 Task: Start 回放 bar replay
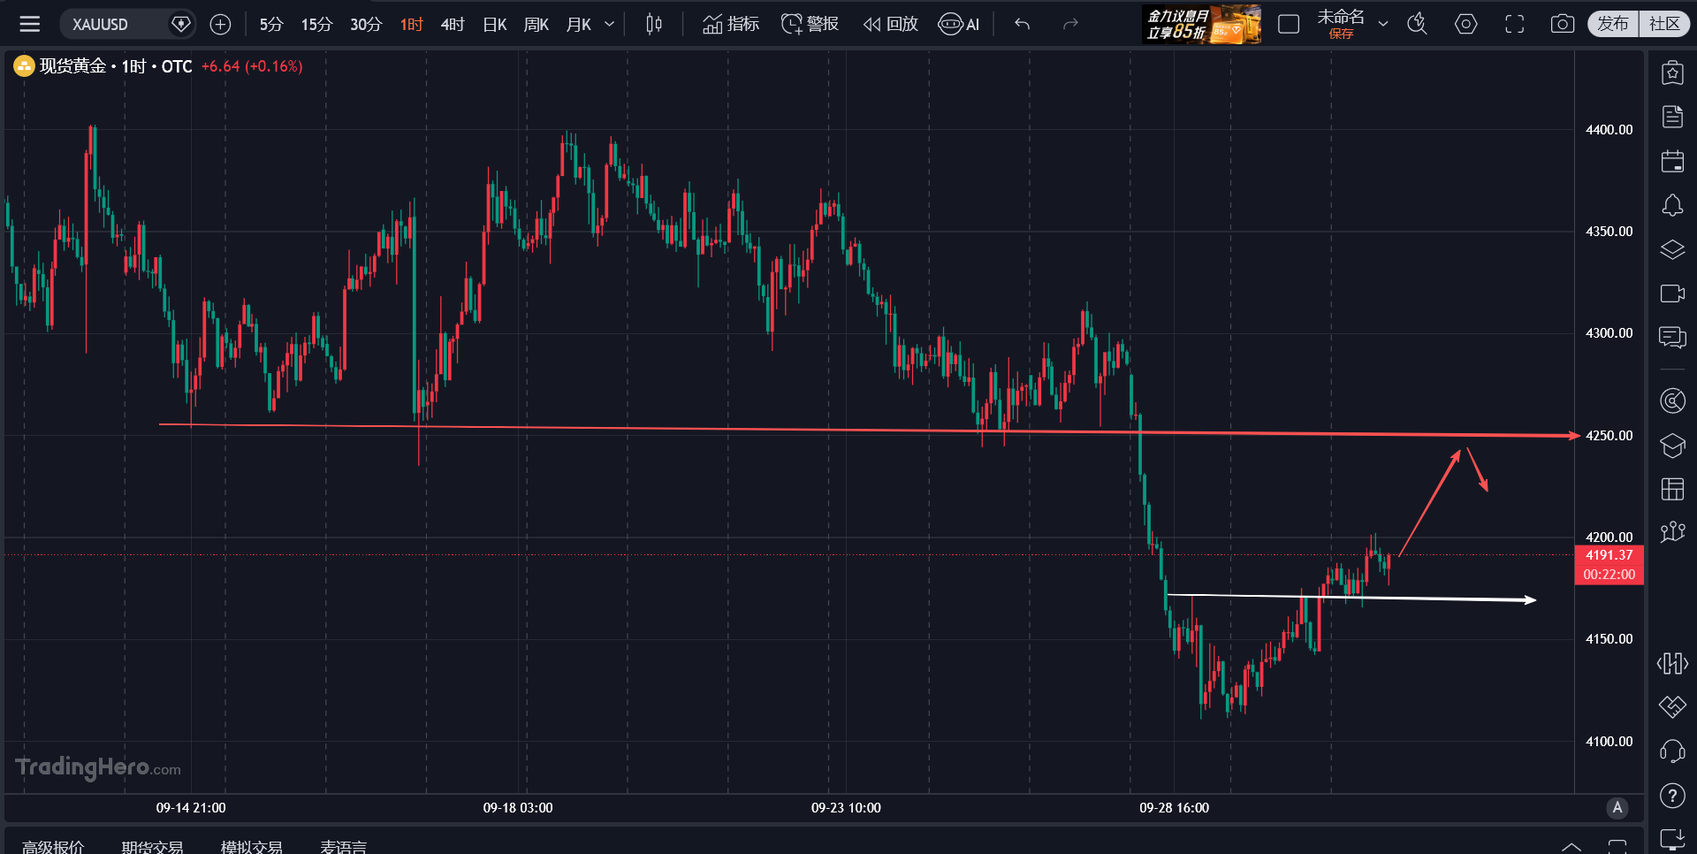click(x=891, y=24)
